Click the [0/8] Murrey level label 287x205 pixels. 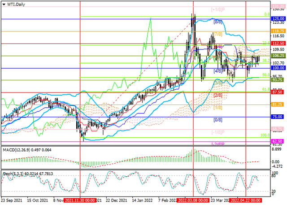pyautogui.click(x=218, y=120)
